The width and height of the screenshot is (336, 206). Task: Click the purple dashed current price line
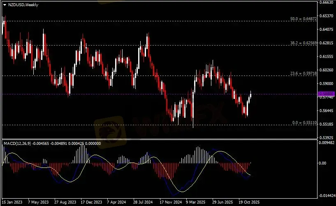point(123,94)
